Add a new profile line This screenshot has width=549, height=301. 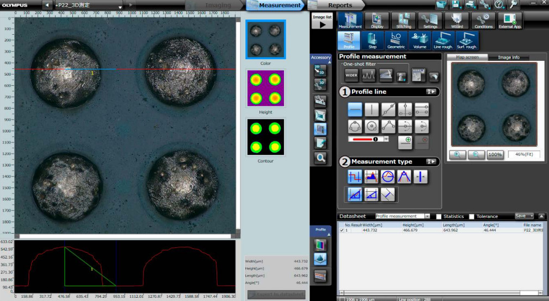point(405,142)
